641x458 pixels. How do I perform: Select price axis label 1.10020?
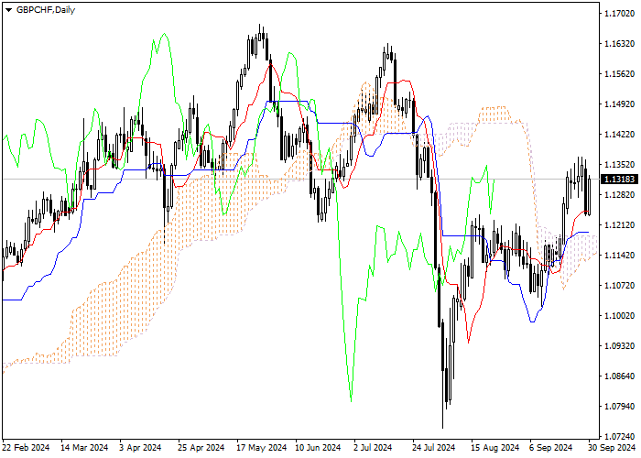point(619,316)
